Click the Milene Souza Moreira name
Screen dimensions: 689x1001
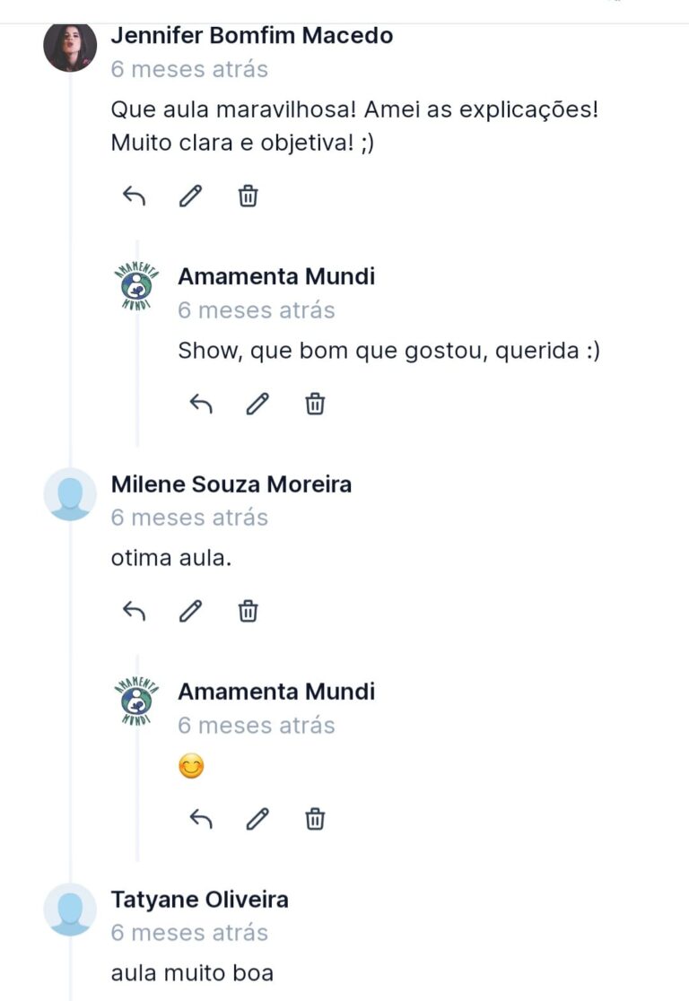point(231,483)
